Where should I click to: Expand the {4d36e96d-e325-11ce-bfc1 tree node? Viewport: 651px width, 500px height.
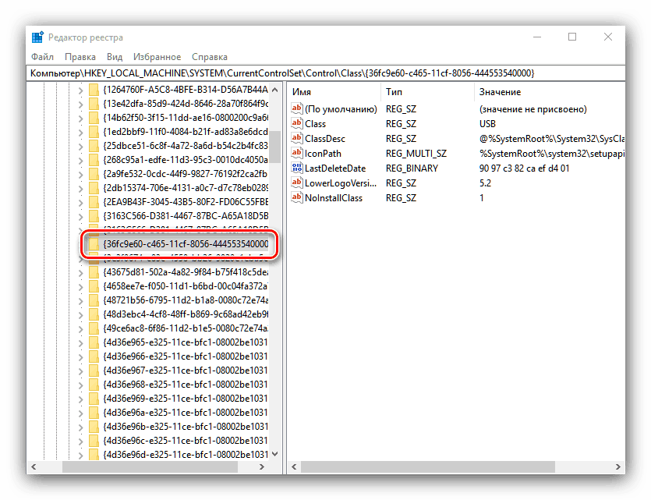[80, 456]
